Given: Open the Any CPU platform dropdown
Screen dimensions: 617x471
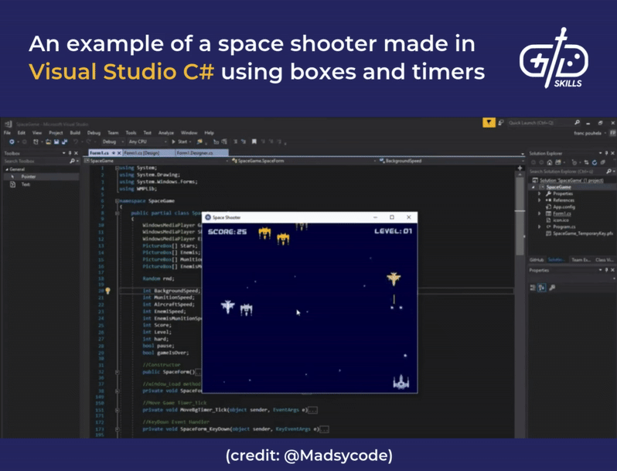Looking at the screenshot, I should 147,142.
